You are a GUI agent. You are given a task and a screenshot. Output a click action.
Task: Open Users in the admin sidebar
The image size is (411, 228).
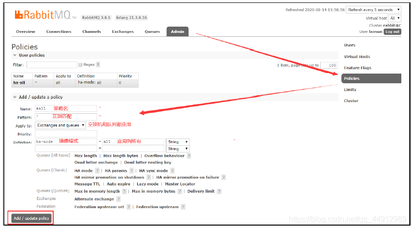pyautogui.click(x=350, y=45)
